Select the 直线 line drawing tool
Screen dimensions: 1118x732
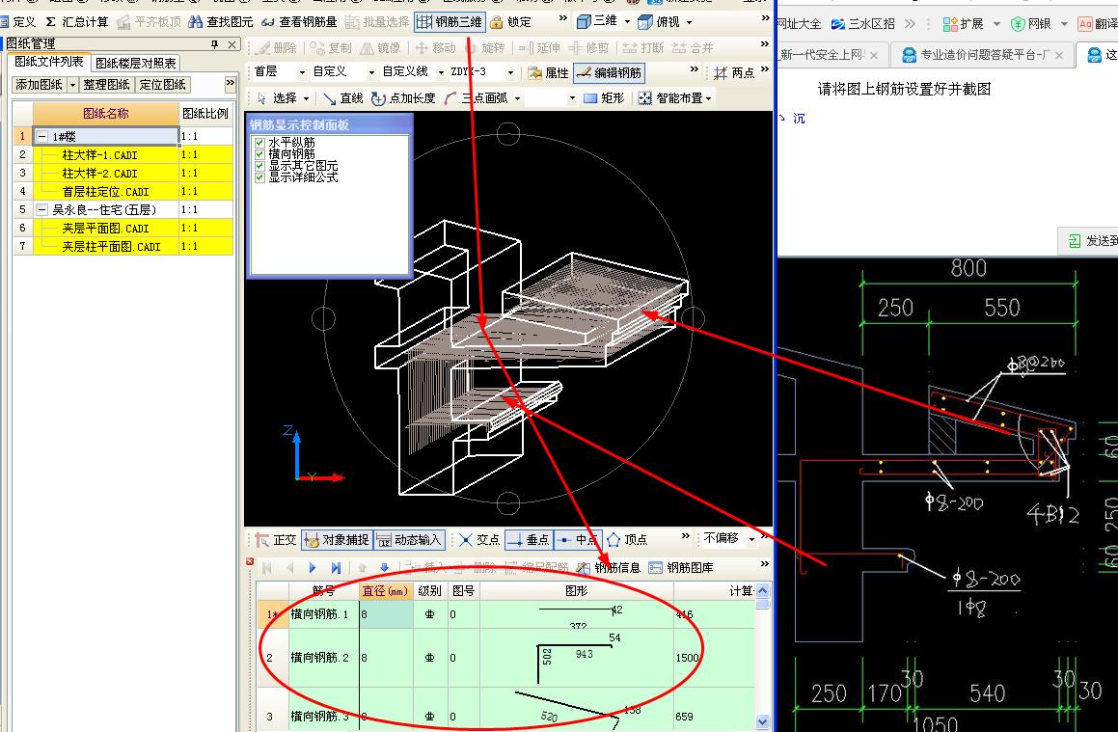(343, 98)
